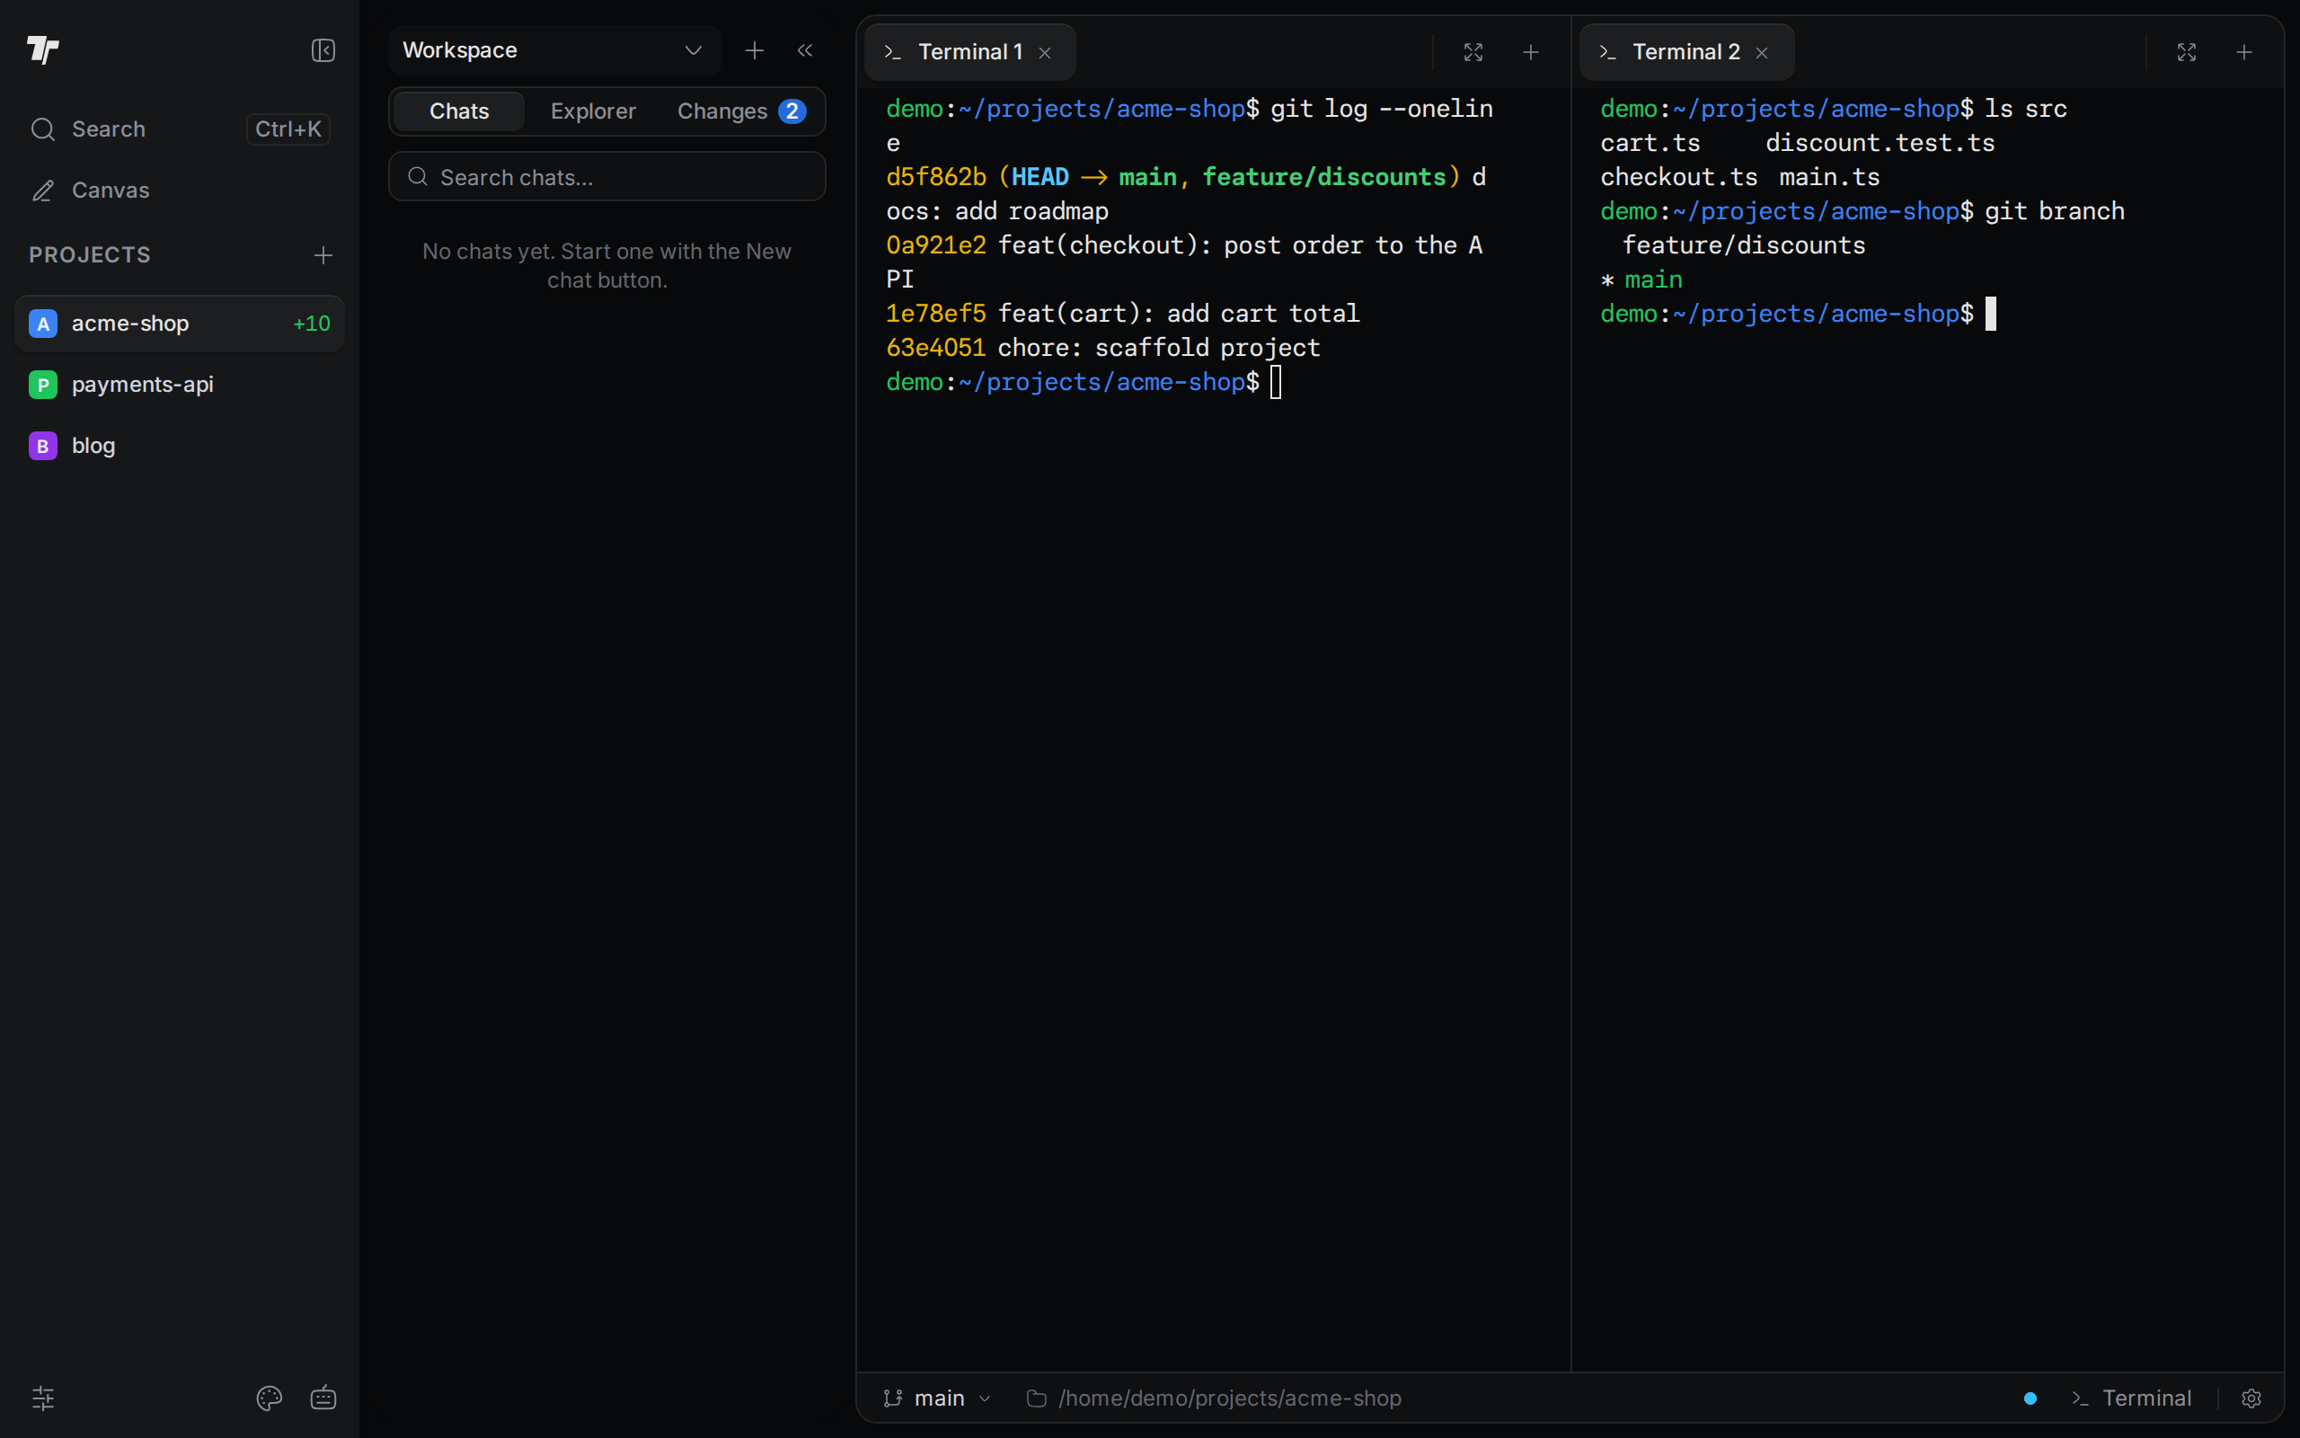The width and height of the screenshot is (2300, 1438).
Task: Toggle the Terminal button in status bar
Action: point(2132,1398)
